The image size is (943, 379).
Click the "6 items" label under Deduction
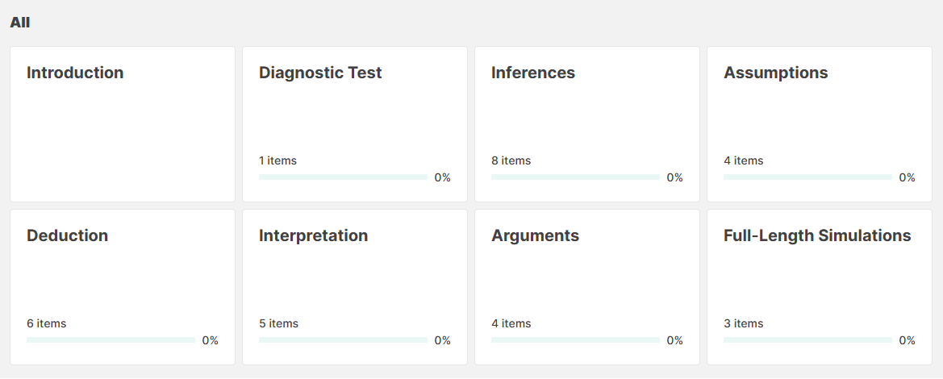[x=46, y=323]
